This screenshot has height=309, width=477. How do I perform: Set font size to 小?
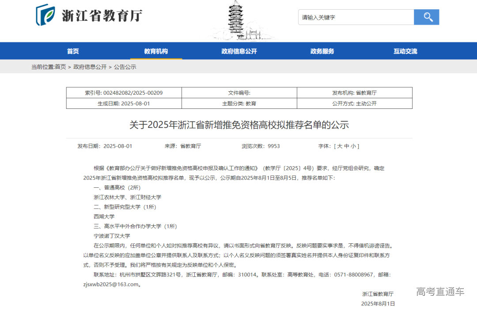click(x=353, y=146)
